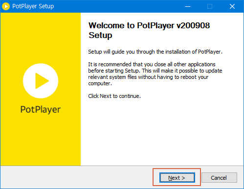Close the PotPlayer Setup window
Viewport: 244px width, 189px height.
click(x=232, y=6)
